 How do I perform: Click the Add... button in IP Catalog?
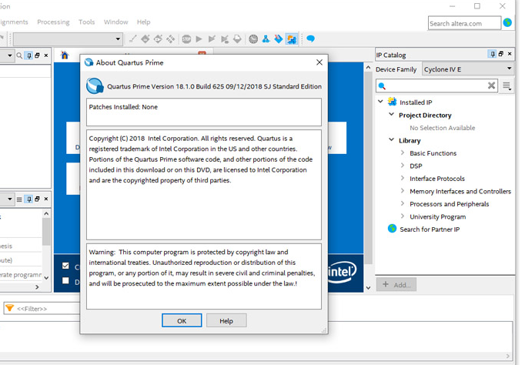click(x=396, y=284)
